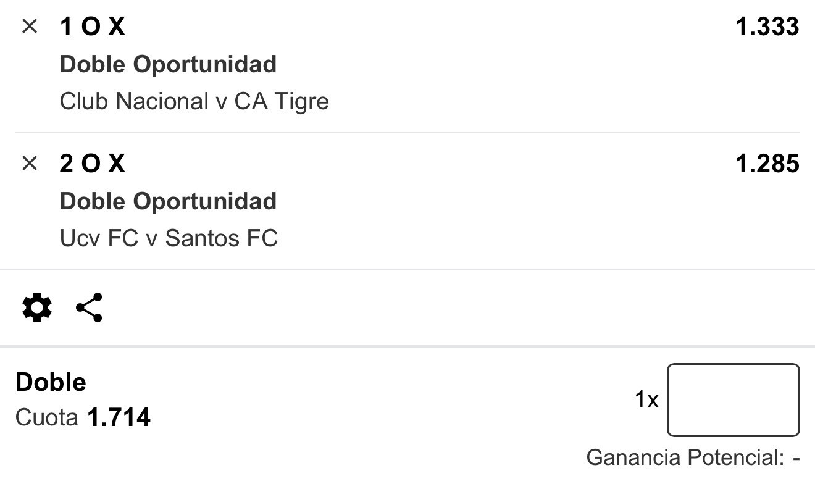Click the 1.285 odds value
Viewport: 815px width, 497px height.
(767, 164)
